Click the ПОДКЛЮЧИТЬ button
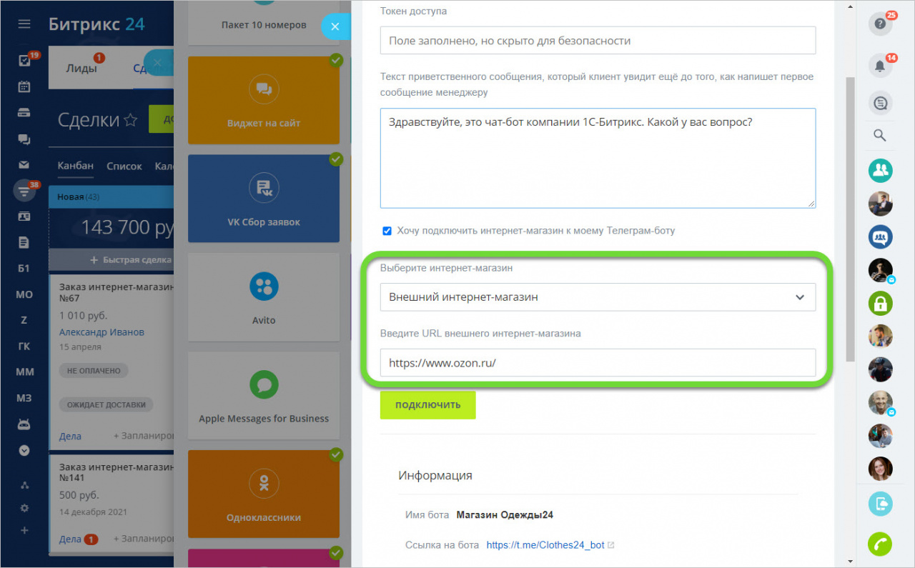 (427, 404)
